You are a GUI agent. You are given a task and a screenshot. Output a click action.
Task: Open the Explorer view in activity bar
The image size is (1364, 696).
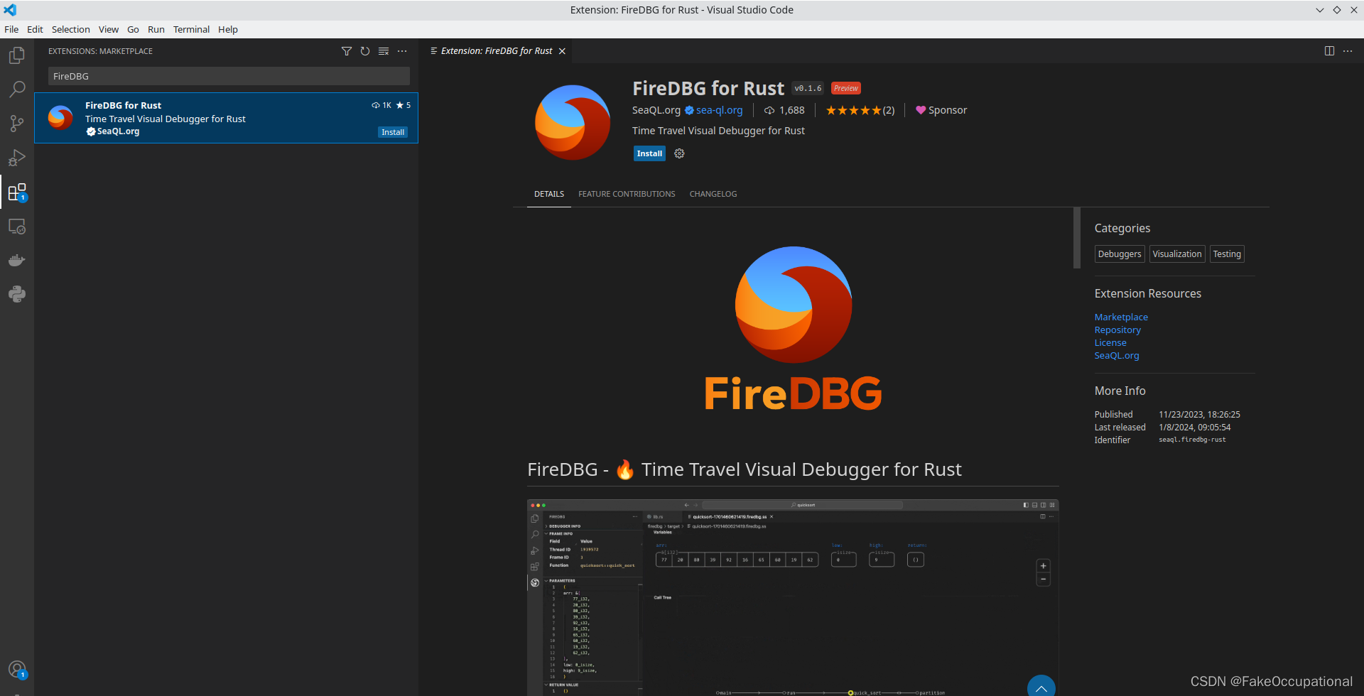[17, 55]
